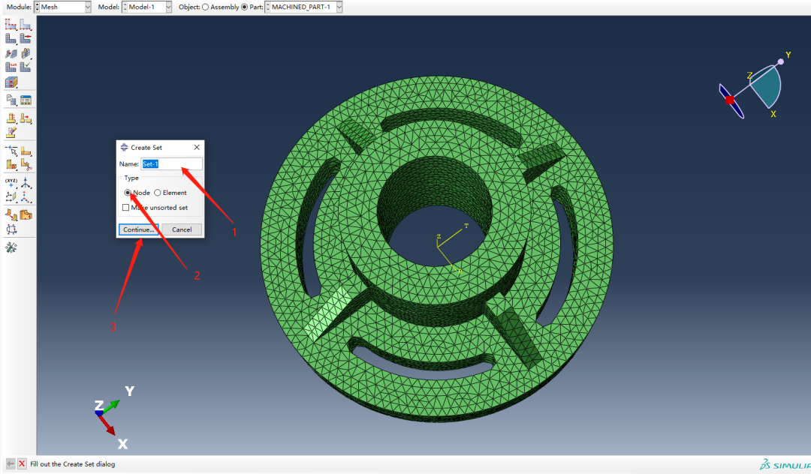Open the Part dropdown showing MACHINED_PART-1
This screenshot has width=811, height=474.
pyautogui.click(x=303, y=7)
